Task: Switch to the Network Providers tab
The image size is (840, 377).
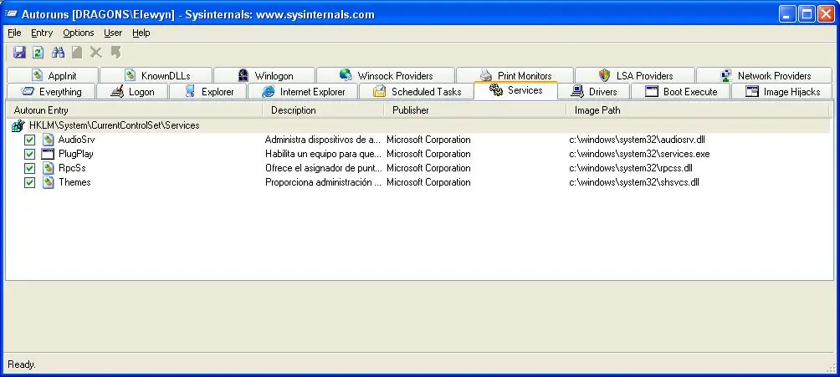Action: (x=765, y=75)
